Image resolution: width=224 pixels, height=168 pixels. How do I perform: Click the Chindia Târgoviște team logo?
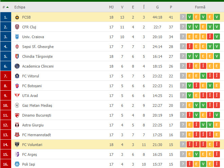pos(17,56)
